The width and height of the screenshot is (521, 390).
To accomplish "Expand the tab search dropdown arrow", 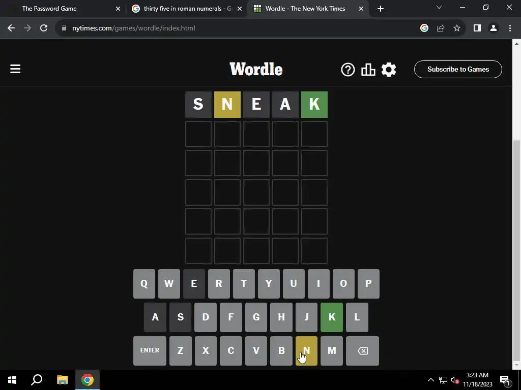I will [439, 7].
